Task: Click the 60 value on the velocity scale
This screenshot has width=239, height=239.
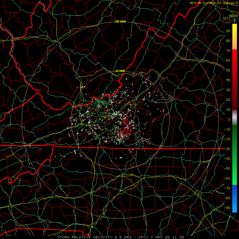Action: [x=228, y=61]
